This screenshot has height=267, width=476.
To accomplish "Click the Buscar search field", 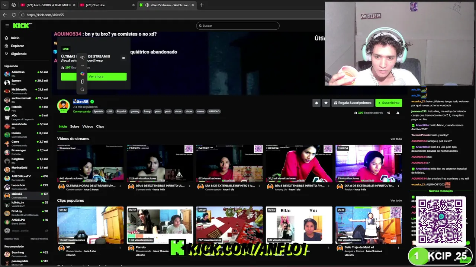I will point(238,26).
